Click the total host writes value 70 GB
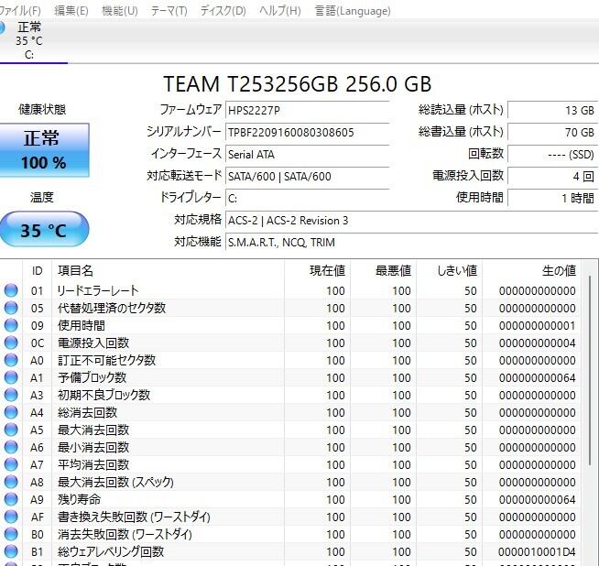This screenshot has width=599, height=566. [552, 133]
